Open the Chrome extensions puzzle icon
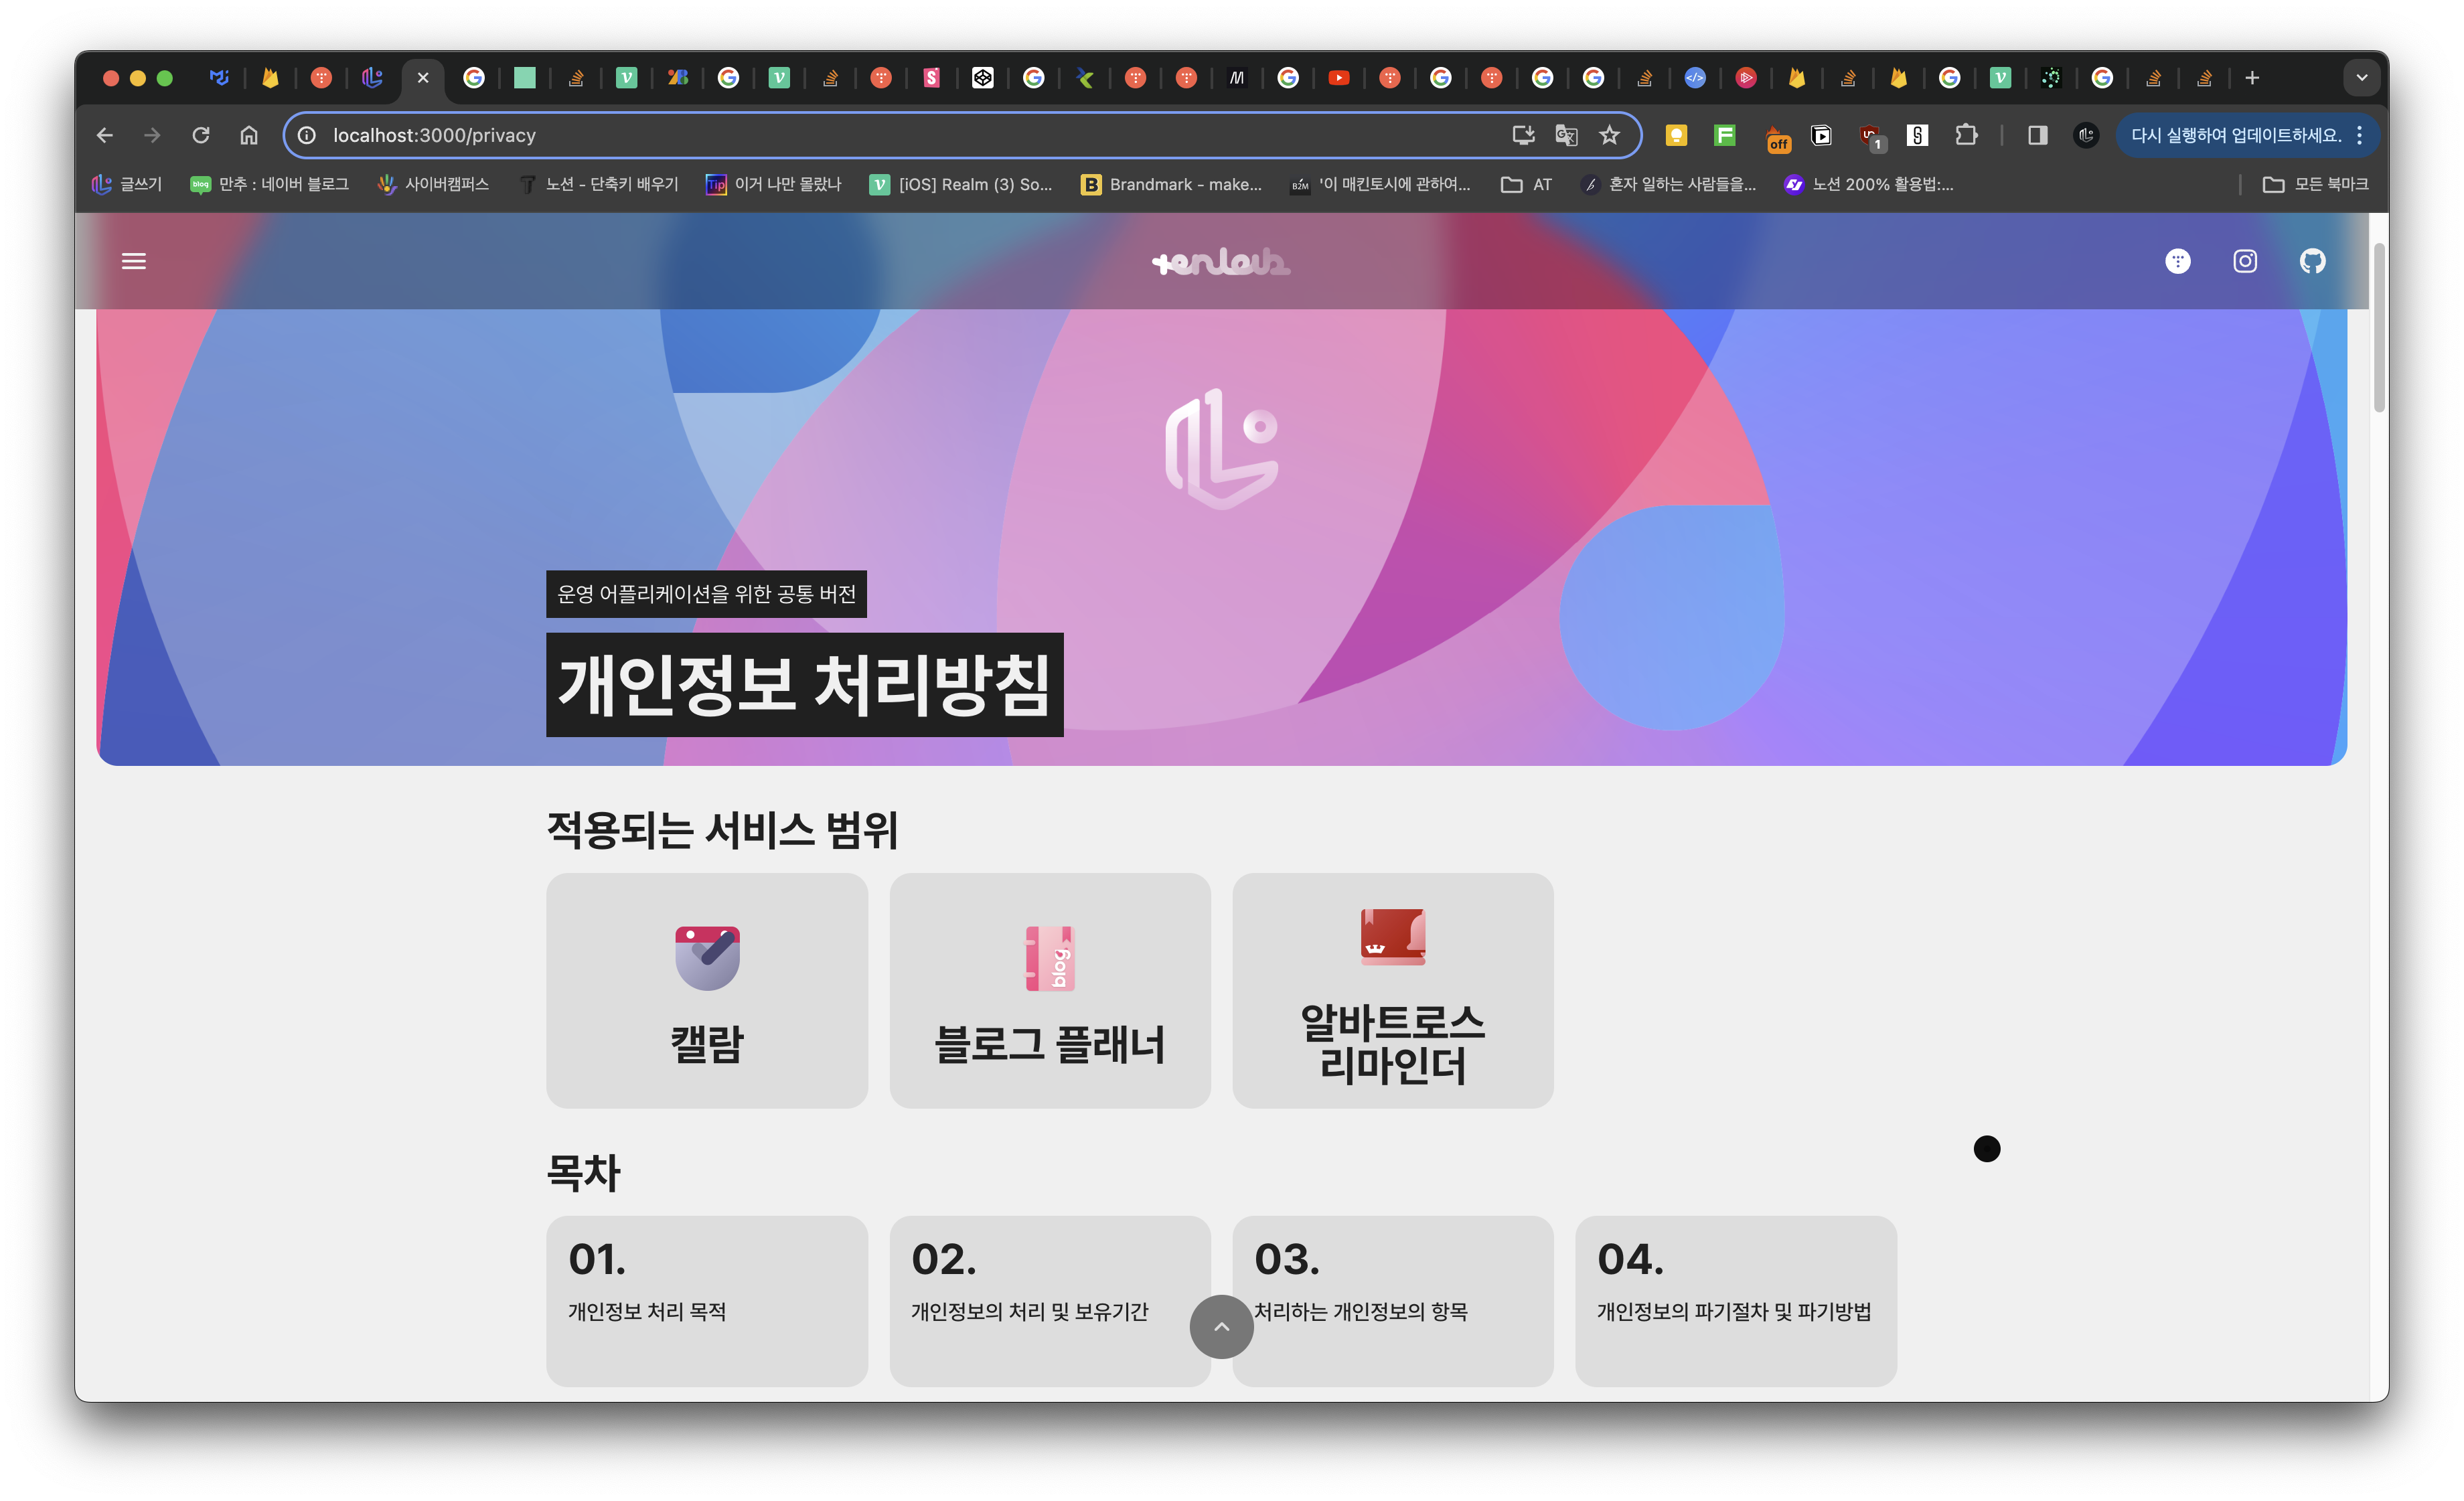 point(1966,135)
